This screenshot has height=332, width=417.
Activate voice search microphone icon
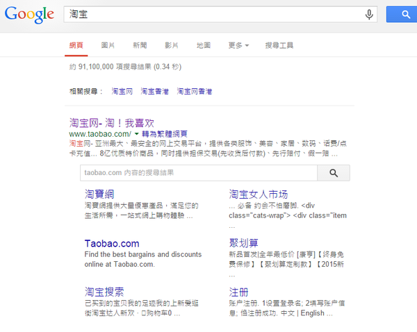point(369,15)
